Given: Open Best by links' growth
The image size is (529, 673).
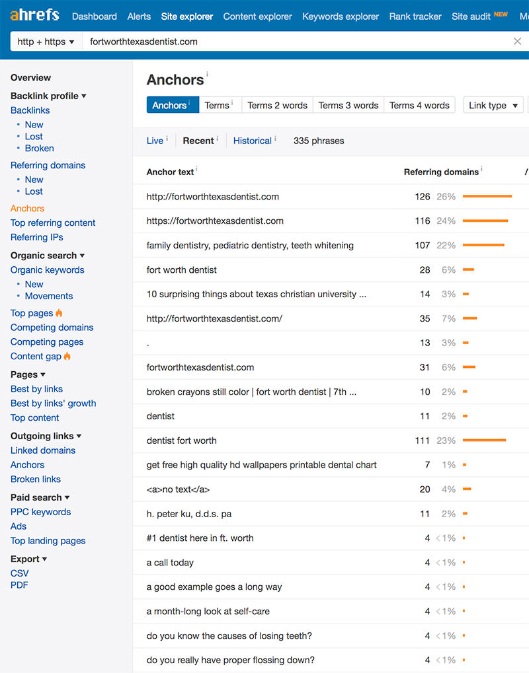Looking at the screenshot, I should click(54, 403).
